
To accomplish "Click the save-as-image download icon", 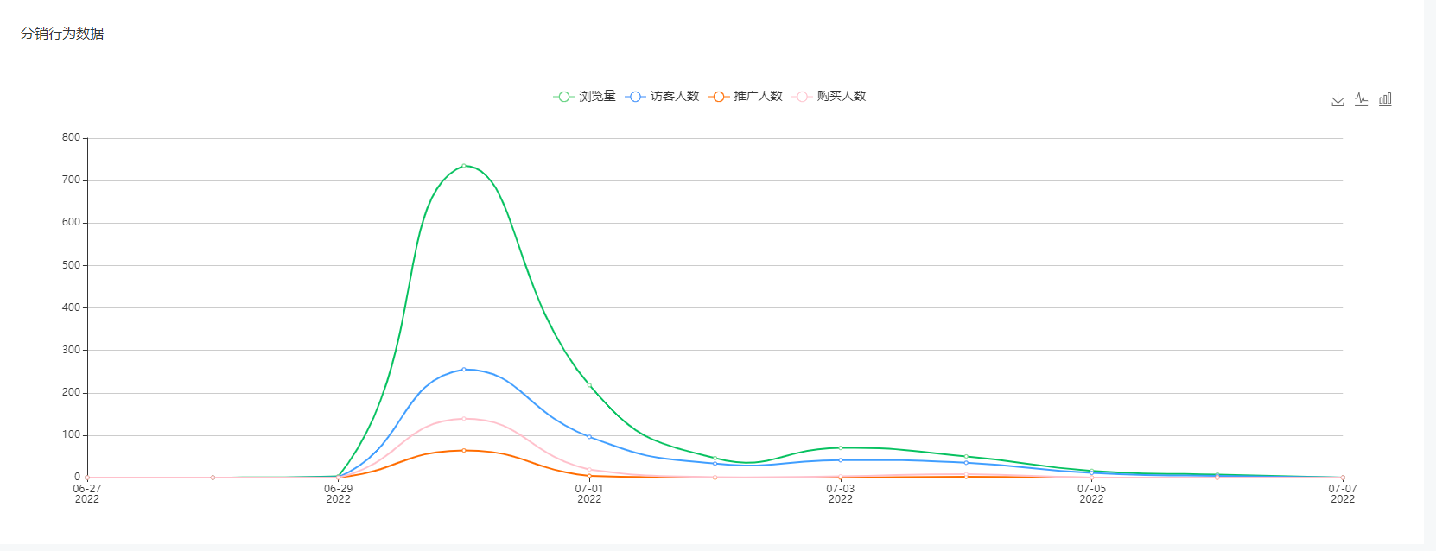I will pos(1338,99).
